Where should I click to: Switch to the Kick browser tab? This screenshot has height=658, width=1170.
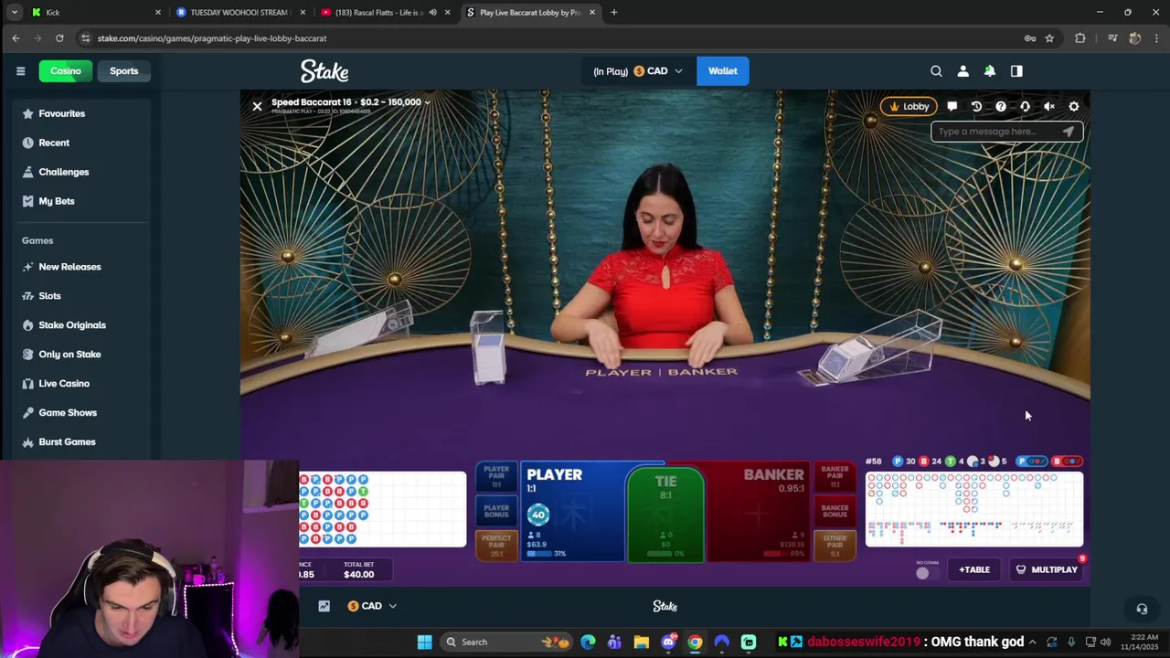(97, 13)
